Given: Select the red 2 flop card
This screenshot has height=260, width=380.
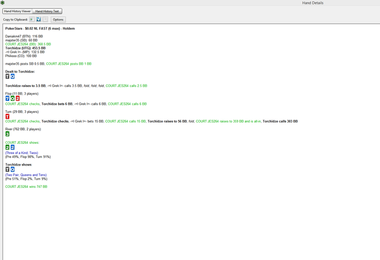Looking at the screenshot, I should click(17, 98).
